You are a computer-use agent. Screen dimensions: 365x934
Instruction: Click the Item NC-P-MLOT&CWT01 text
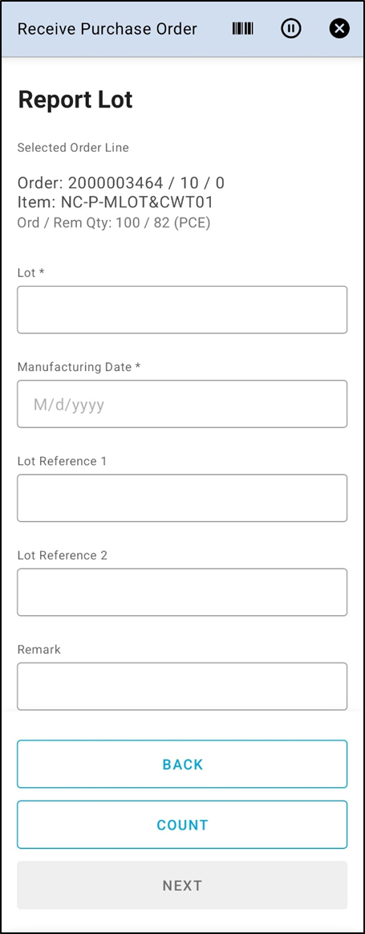(x=116, y=202)
